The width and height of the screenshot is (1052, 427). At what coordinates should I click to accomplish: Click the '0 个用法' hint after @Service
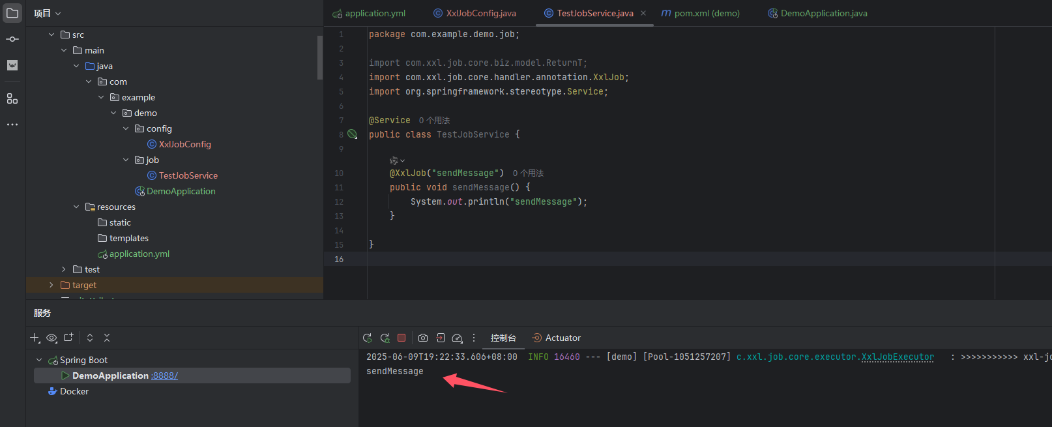tap(434, 121)
